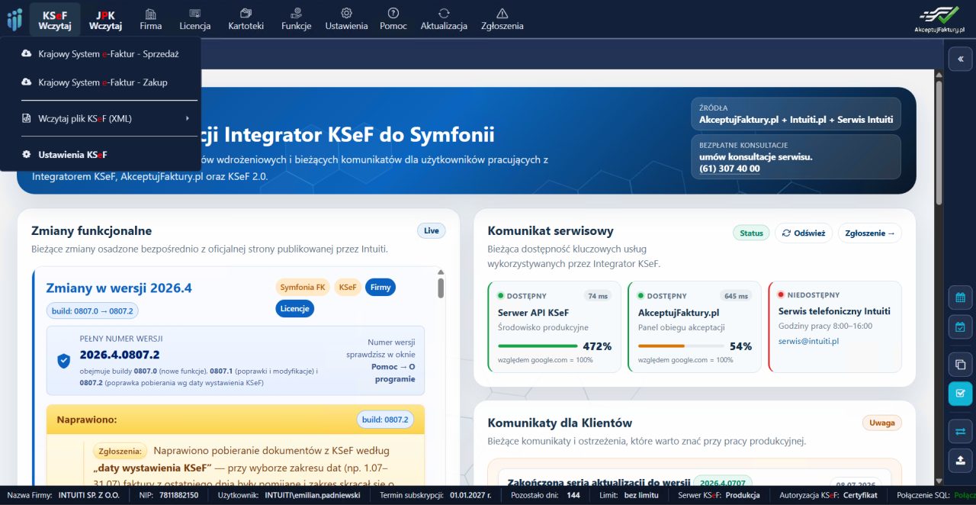Click the calendar-check icon in right sidebar
The image size is (976, 505).
pos(960,328)
